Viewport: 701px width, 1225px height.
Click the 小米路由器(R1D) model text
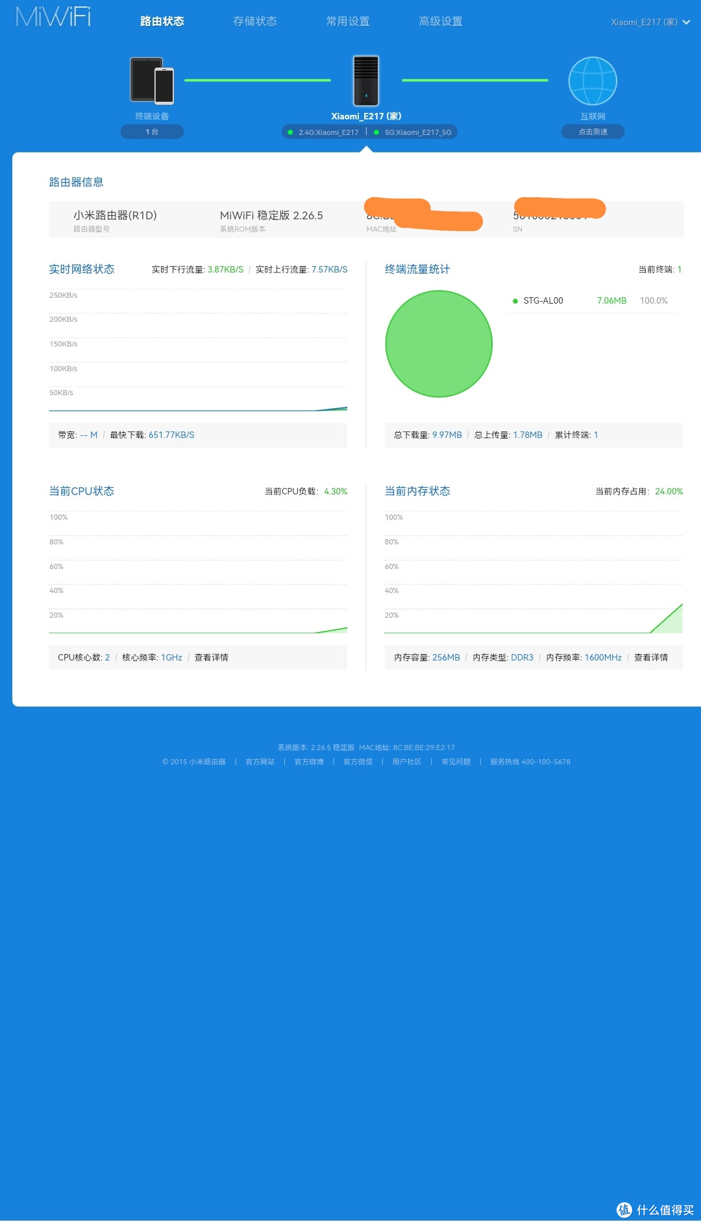[x=115, y=215]
